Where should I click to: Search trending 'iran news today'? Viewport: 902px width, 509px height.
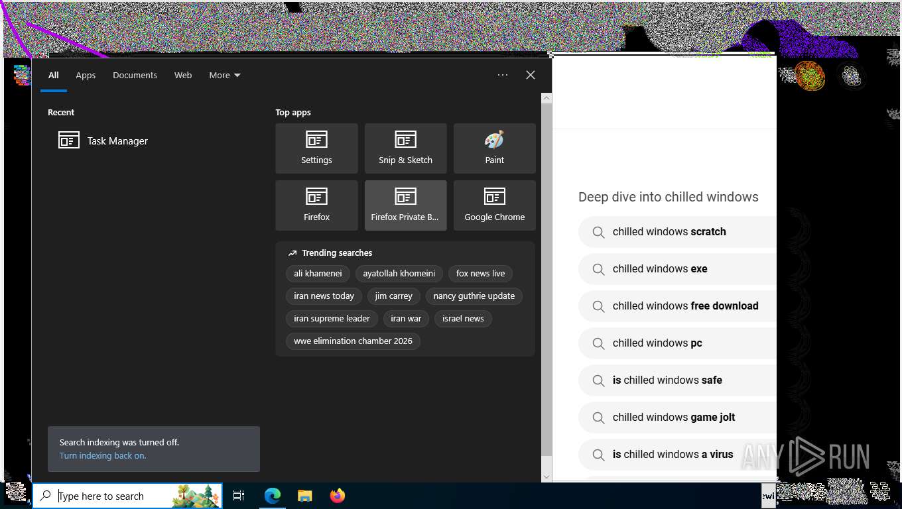[x=324, y=296]
